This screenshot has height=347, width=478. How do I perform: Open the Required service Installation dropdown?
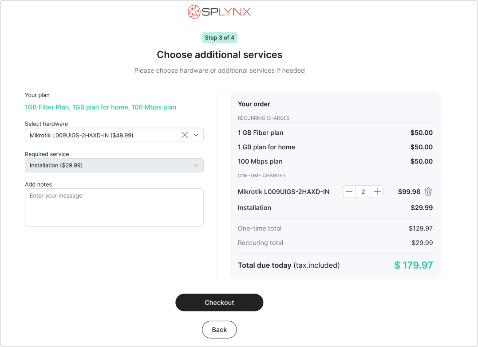(115, 165)
